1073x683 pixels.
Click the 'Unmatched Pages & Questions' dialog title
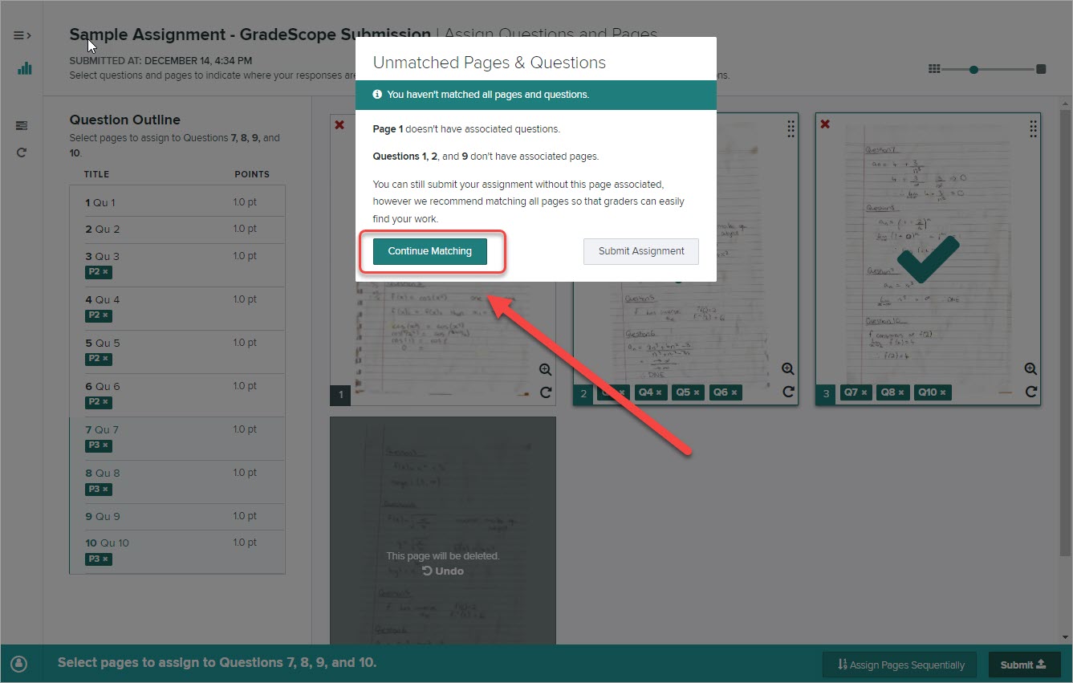[x=490, y=63]
